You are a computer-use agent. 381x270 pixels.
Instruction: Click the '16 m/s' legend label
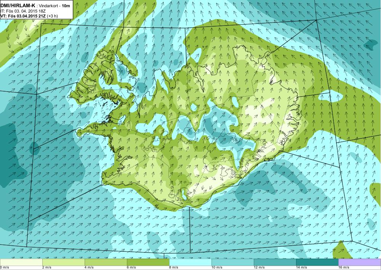point(344,268)
